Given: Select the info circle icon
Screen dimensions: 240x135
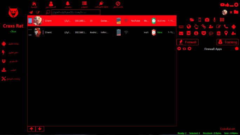Looking at the screenshot, I should 196,33.
